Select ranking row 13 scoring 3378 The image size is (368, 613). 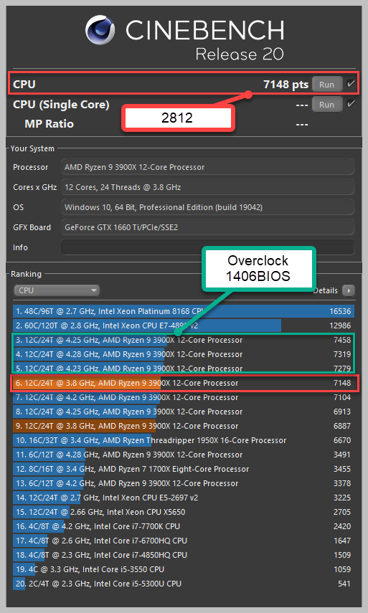(x=184, y=484)
